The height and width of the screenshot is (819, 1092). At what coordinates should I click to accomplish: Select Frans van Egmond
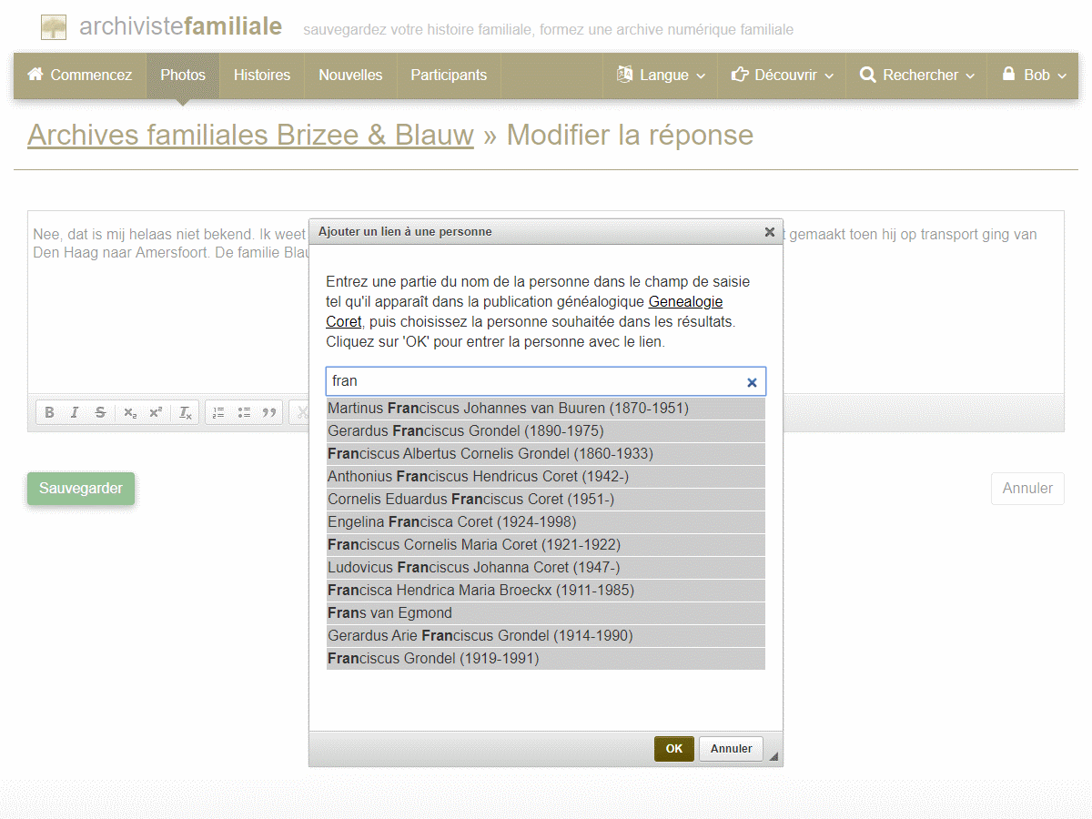coord(546,613)
